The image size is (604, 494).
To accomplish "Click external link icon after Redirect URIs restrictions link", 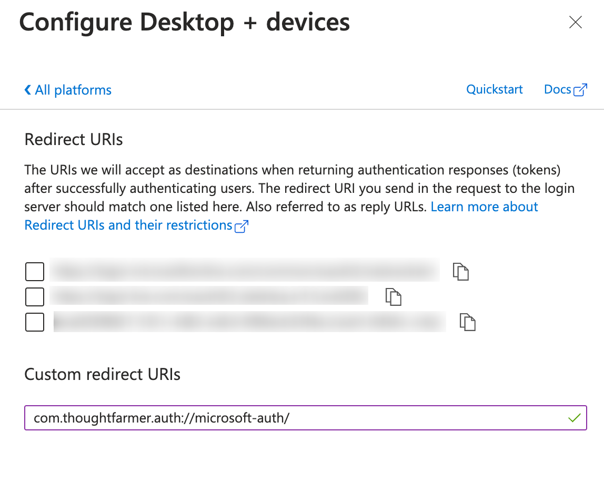I will coord(241,226).
